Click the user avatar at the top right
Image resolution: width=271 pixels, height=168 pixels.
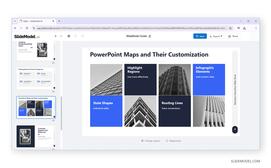point(254,37)
